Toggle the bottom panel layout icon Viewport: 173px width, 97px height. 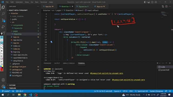point(149,2)
